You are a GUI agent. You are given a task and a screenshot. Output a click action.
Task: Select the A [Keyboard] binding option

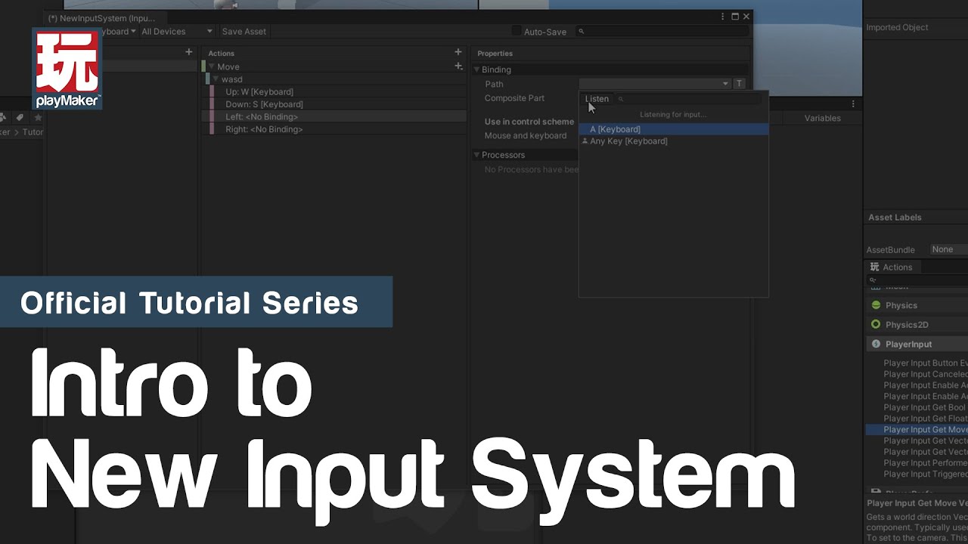coord(674,129)
